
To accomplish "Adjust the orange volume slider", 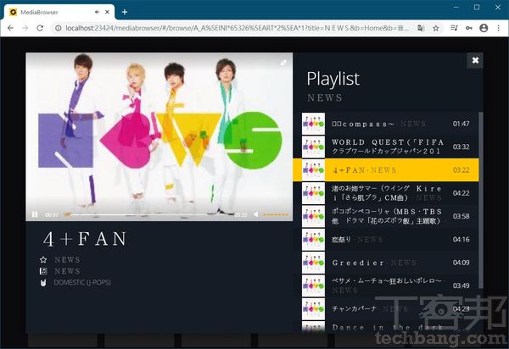I will pos(276,214).
